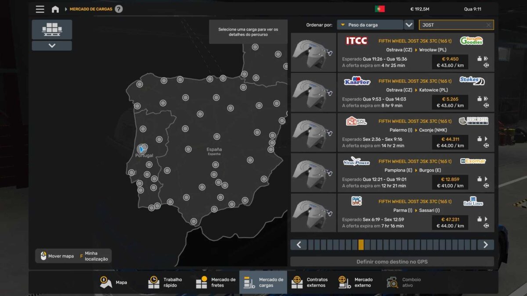Open the hamburger main menu
Viewport: 527px width, 296px height.
tap(40, 9)
